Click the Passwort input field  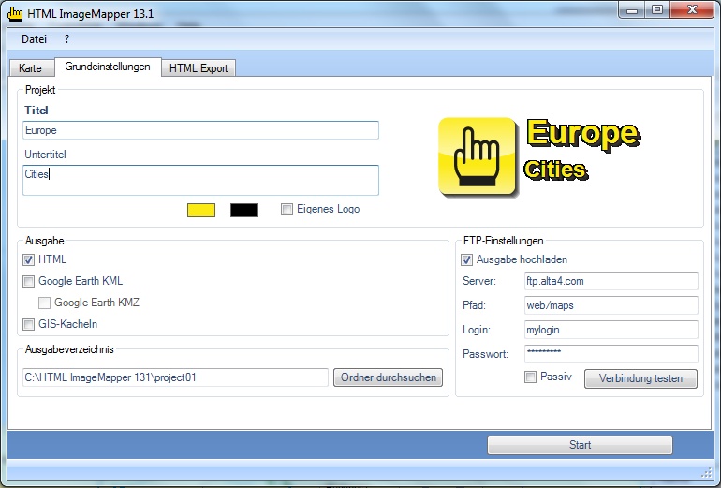(x=611, y=354)
